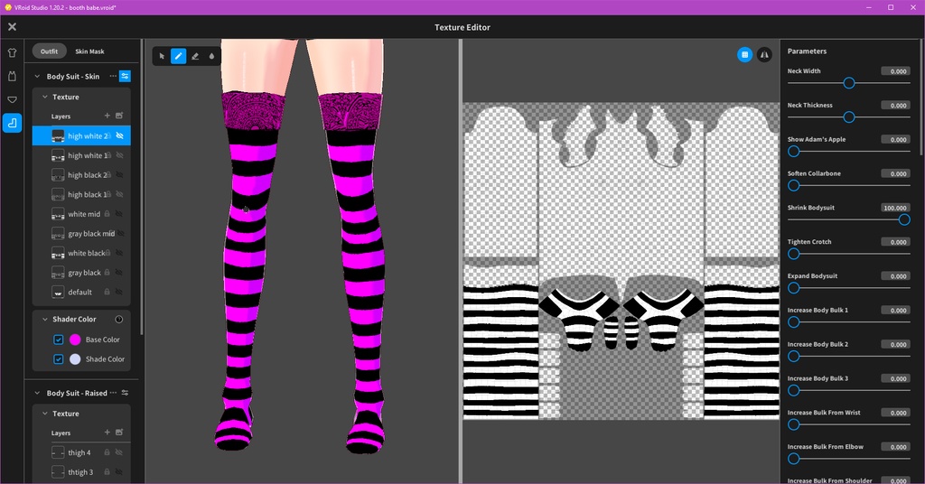Select the fill bucket drop tool
This screenshot has height=484, width=925.
[211, 56]
